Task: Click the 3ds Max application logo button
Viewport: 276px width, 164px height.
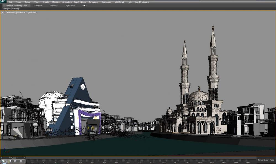Action: point(3,2)
